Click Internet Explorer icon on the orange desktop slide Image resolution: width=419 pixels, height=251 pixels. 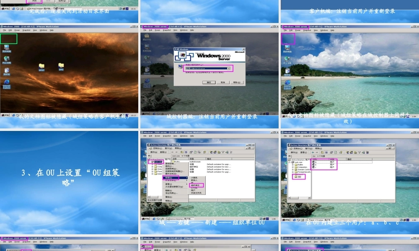[6, 84]
